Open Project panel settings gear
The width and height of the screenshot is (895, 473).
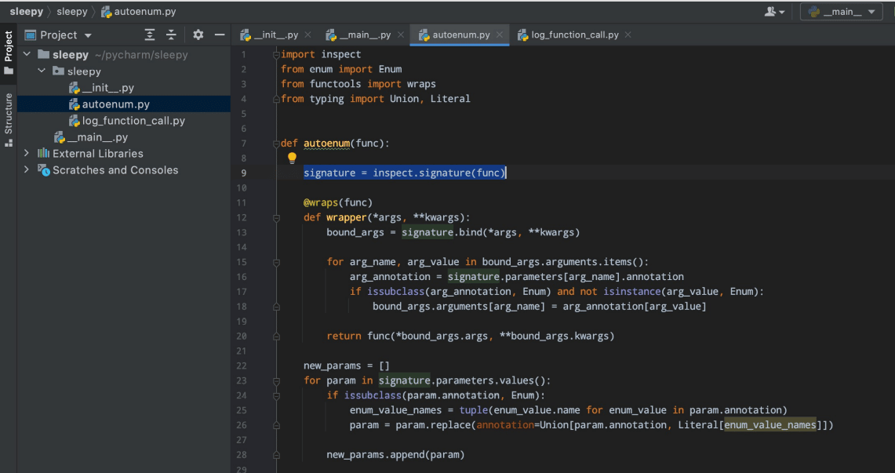click(198, 35)
